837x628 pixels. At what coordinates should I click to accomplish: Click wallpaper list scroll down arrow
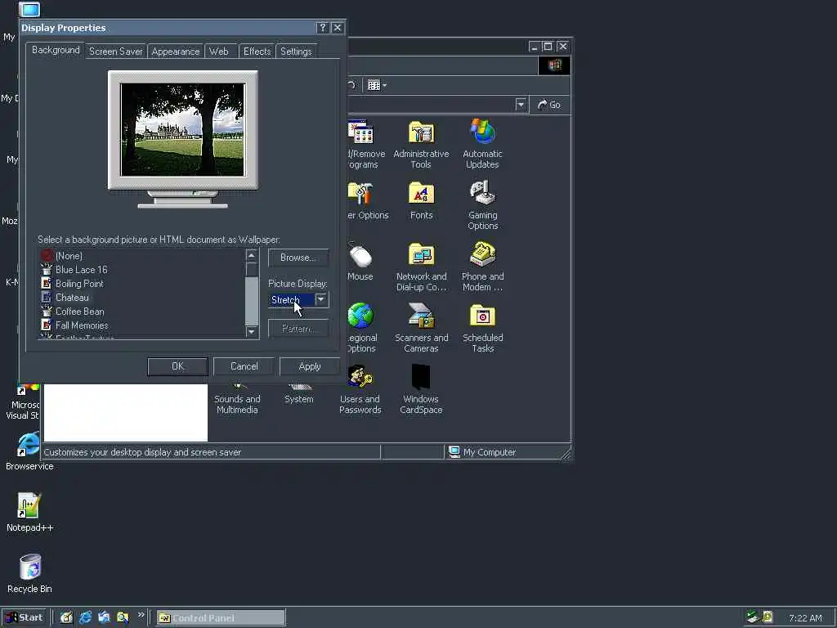click(x=252, y=332)
